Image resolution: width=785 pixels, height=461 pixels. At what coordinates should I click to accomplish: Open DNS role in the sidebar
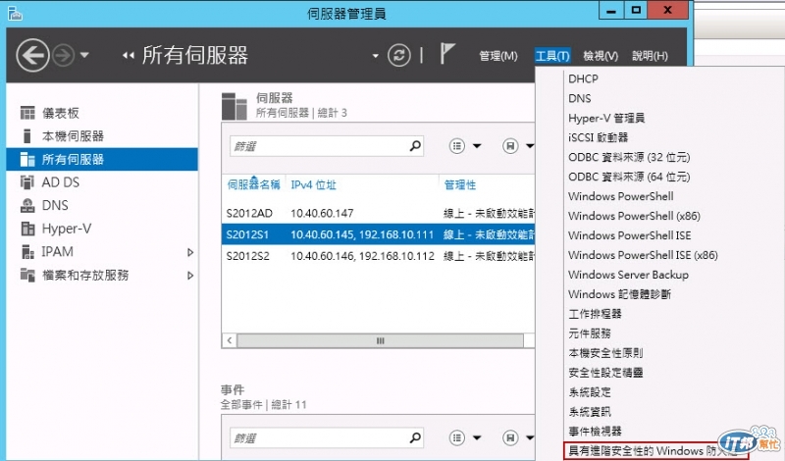[55, 205]
